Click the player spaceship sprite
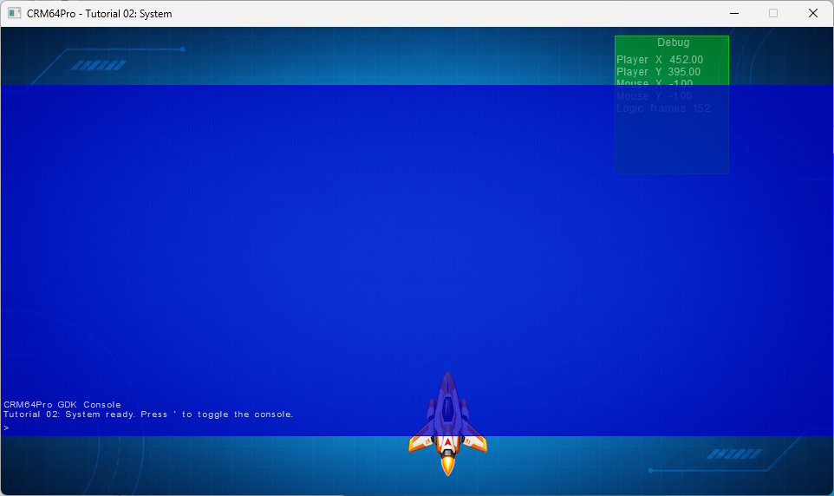 click(x=448, y=424)
